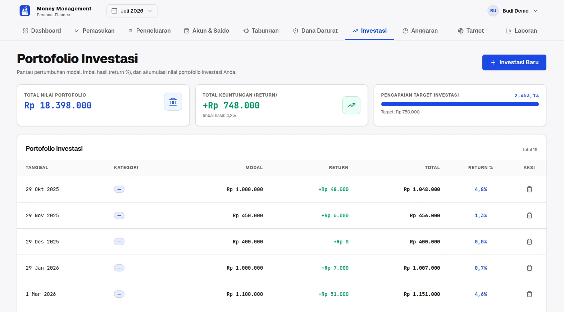Screen dimensions: 564x312
Task: Click category badge for 1 Mar 2026
Action: point(119,294)
